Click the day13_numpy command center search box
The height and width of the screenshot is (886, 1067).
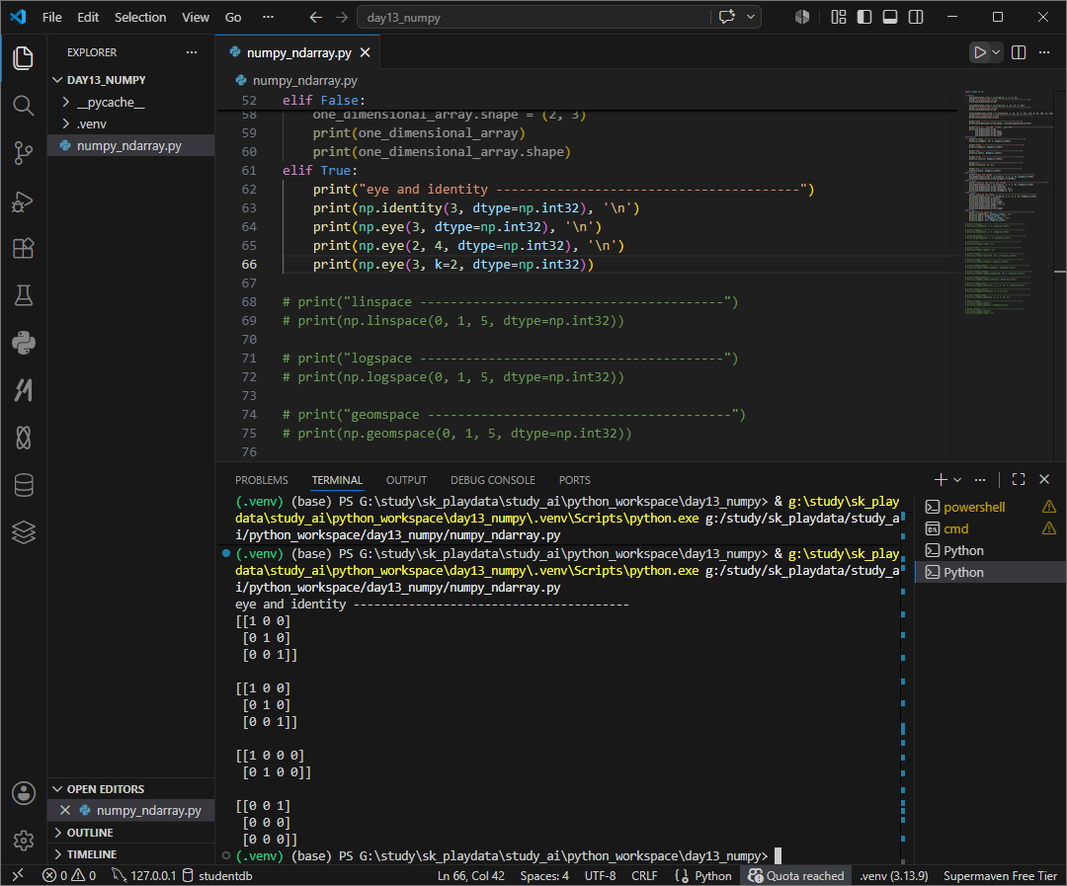533,18
